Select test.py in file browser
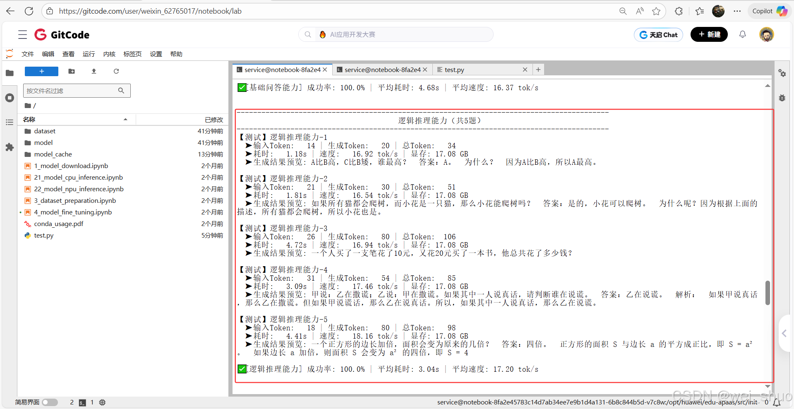Screen dimensions: 794x409 click(123, 235)
